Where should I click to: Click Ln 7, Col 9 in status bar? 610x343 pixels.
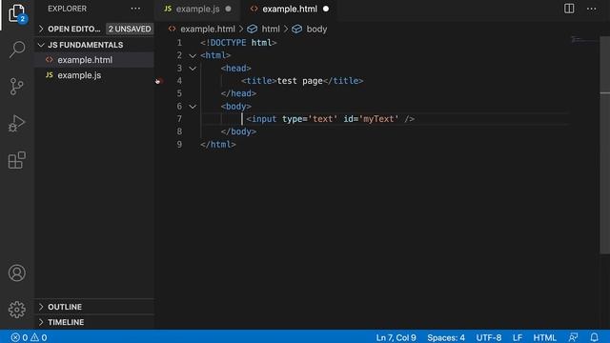(x=396, y=337)
